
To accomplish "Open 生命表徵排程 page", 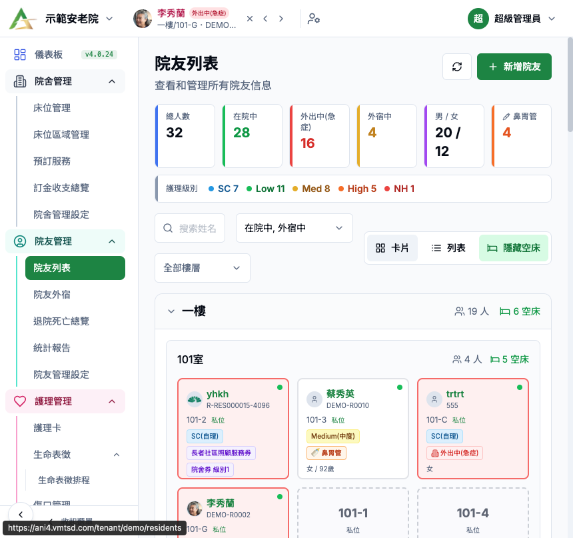I will pyautogui.click(x=64, y=480).
